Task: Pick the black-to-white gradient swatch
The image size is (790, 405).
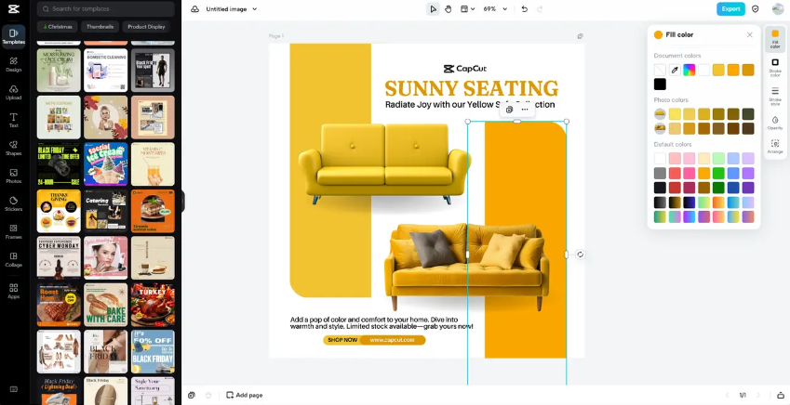Action: 660,202
